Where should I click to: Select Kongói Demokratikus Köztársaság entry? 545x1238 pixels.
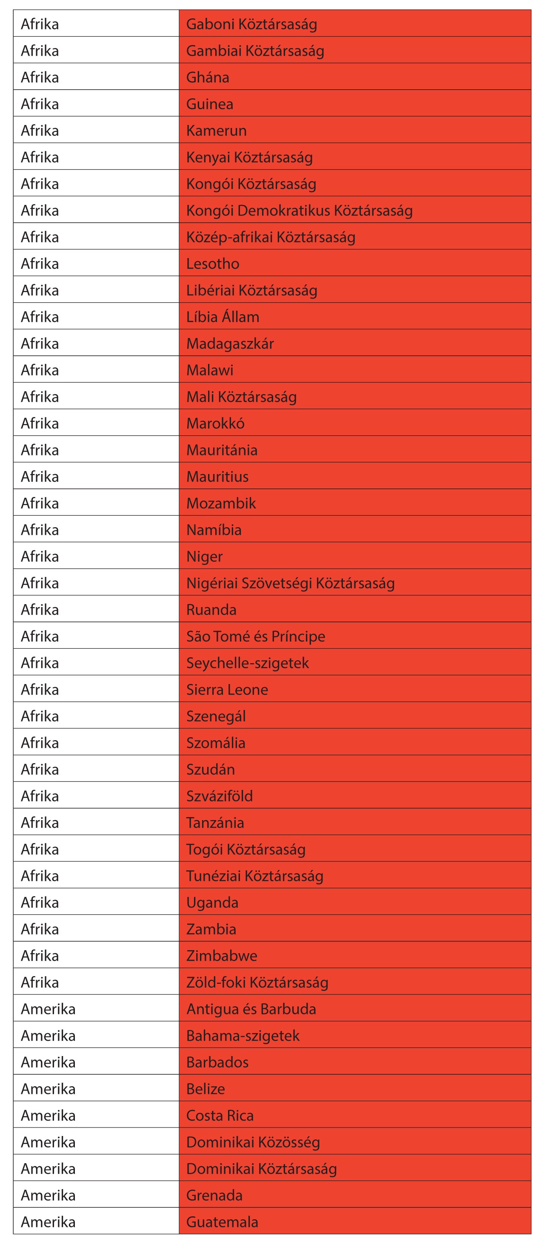pos(299,210)
